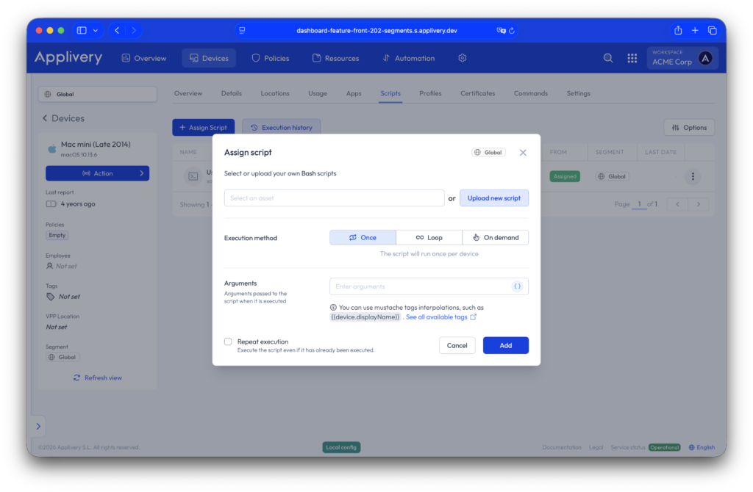Expand the bottom-left sidebar panel chevron

point(38,425)
